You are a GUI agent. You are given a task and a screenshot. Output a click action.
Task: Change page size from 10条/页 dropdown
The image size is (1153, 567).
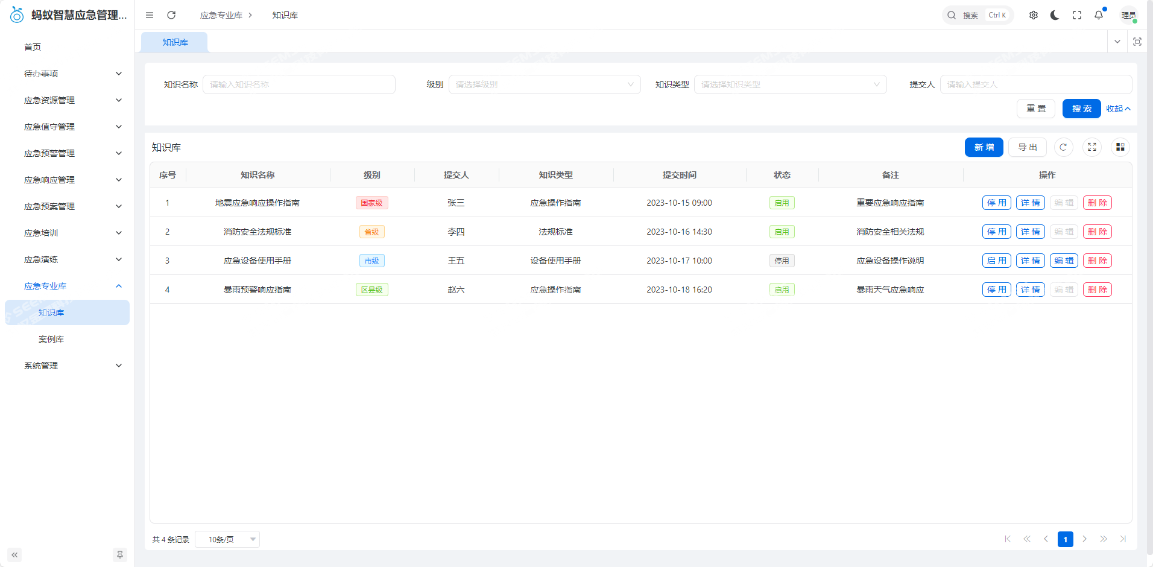227,539
